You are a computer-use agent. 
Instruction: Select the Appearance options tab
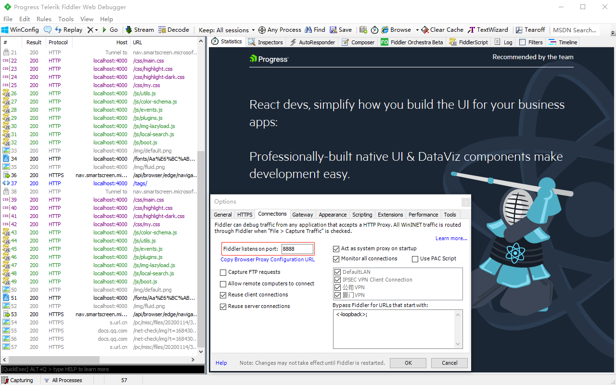click(x=333, y=215)
